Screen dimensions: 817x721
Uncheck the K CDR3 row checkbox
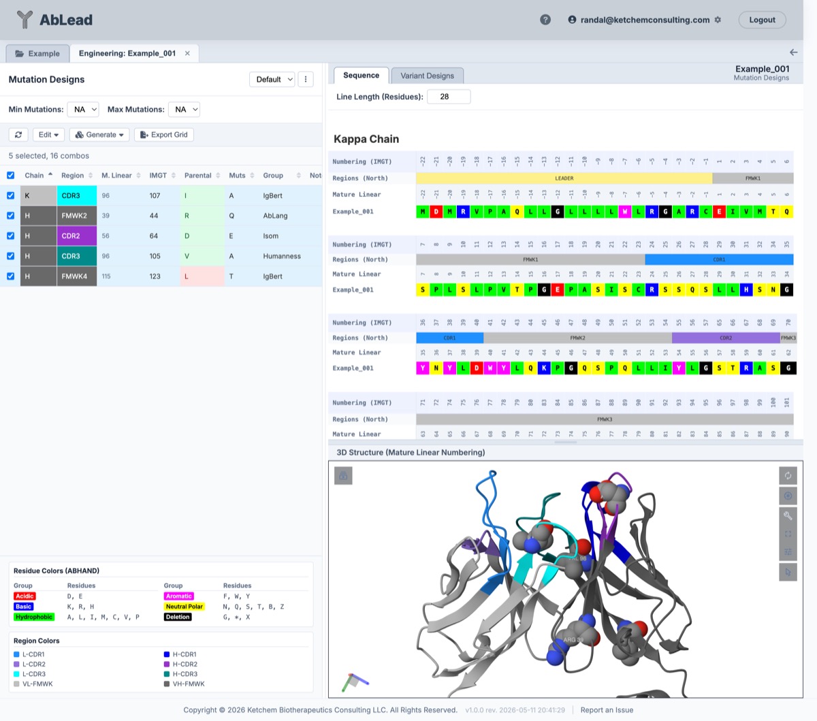click(x=10, y=195)
